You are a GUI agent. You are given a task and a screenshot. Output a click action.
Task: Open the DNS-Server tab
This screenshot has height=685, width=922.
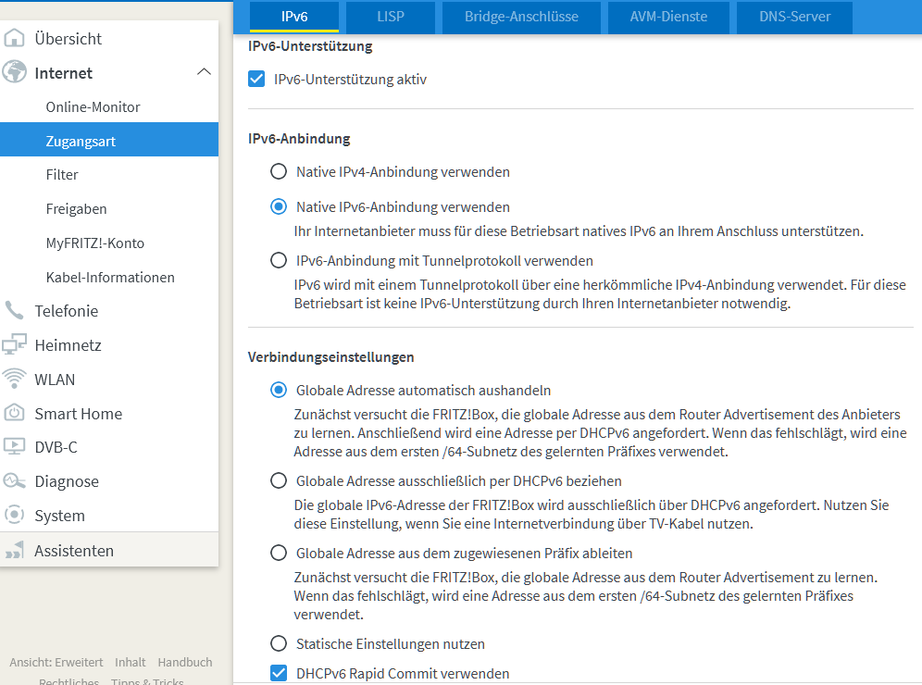(794, 17)
